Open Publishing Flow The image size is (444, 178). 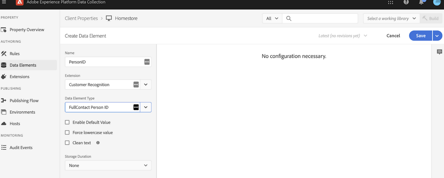click(24, 100)
